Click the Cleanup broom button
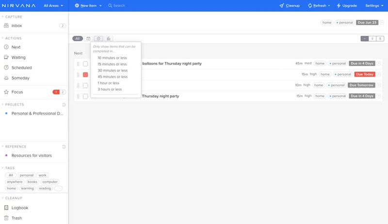Screen dimensions: 388x224 pos(290,5)
